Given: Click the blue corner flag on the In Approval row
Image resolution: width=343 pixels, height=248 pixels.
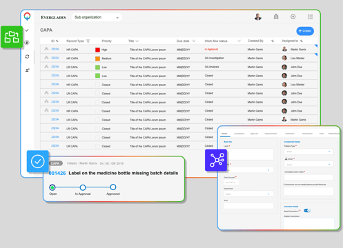Looking at the screenshot, I should (316, 46).
